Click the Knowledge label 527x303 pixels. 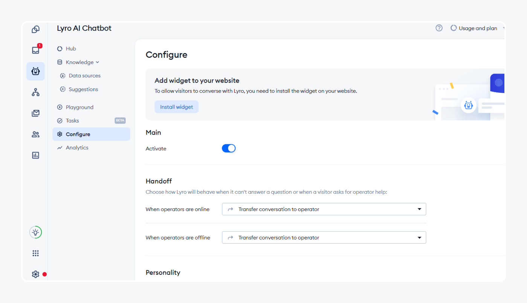point(80,62)
